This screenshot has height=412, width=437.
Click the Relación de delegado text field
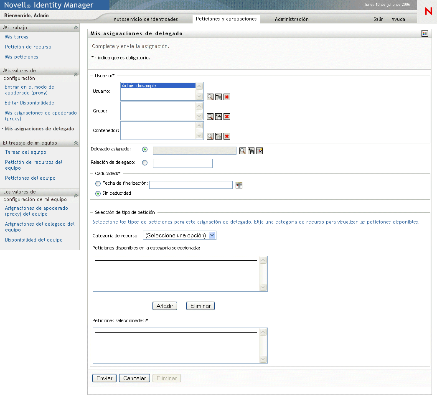[x=183, y=163]
